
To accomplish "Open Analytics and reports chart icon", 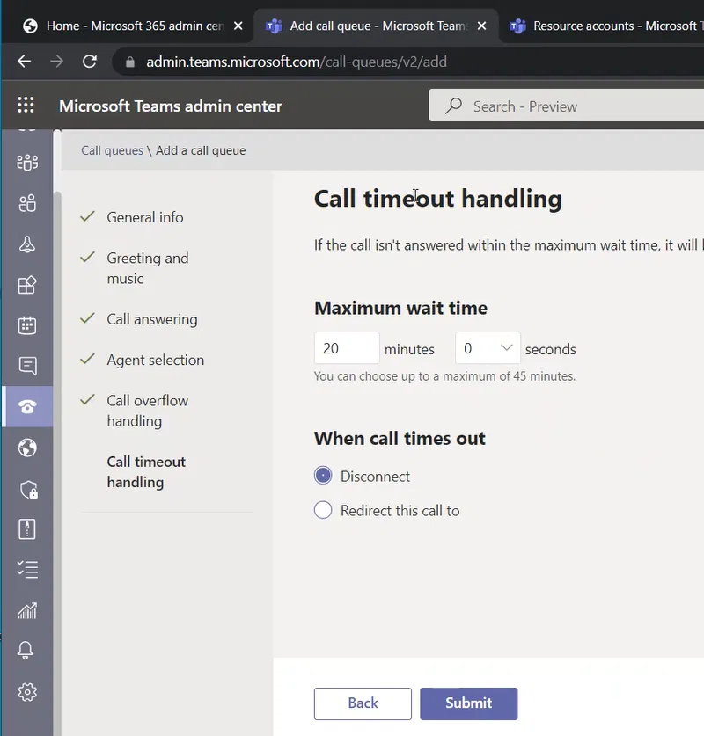I will (x=27, y=610).
